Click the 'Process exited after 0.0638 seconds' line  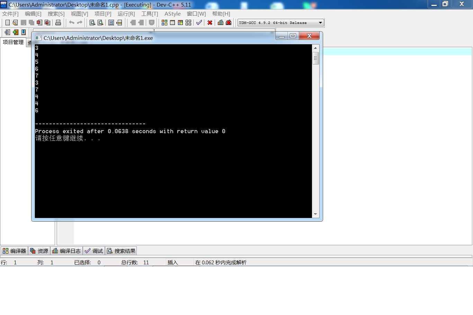[130, 131]
